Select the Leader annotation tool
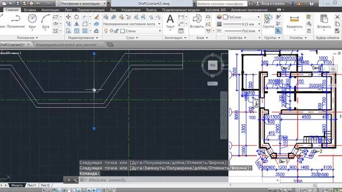Screen dimensions: 342x192 (x=181, y=23)
